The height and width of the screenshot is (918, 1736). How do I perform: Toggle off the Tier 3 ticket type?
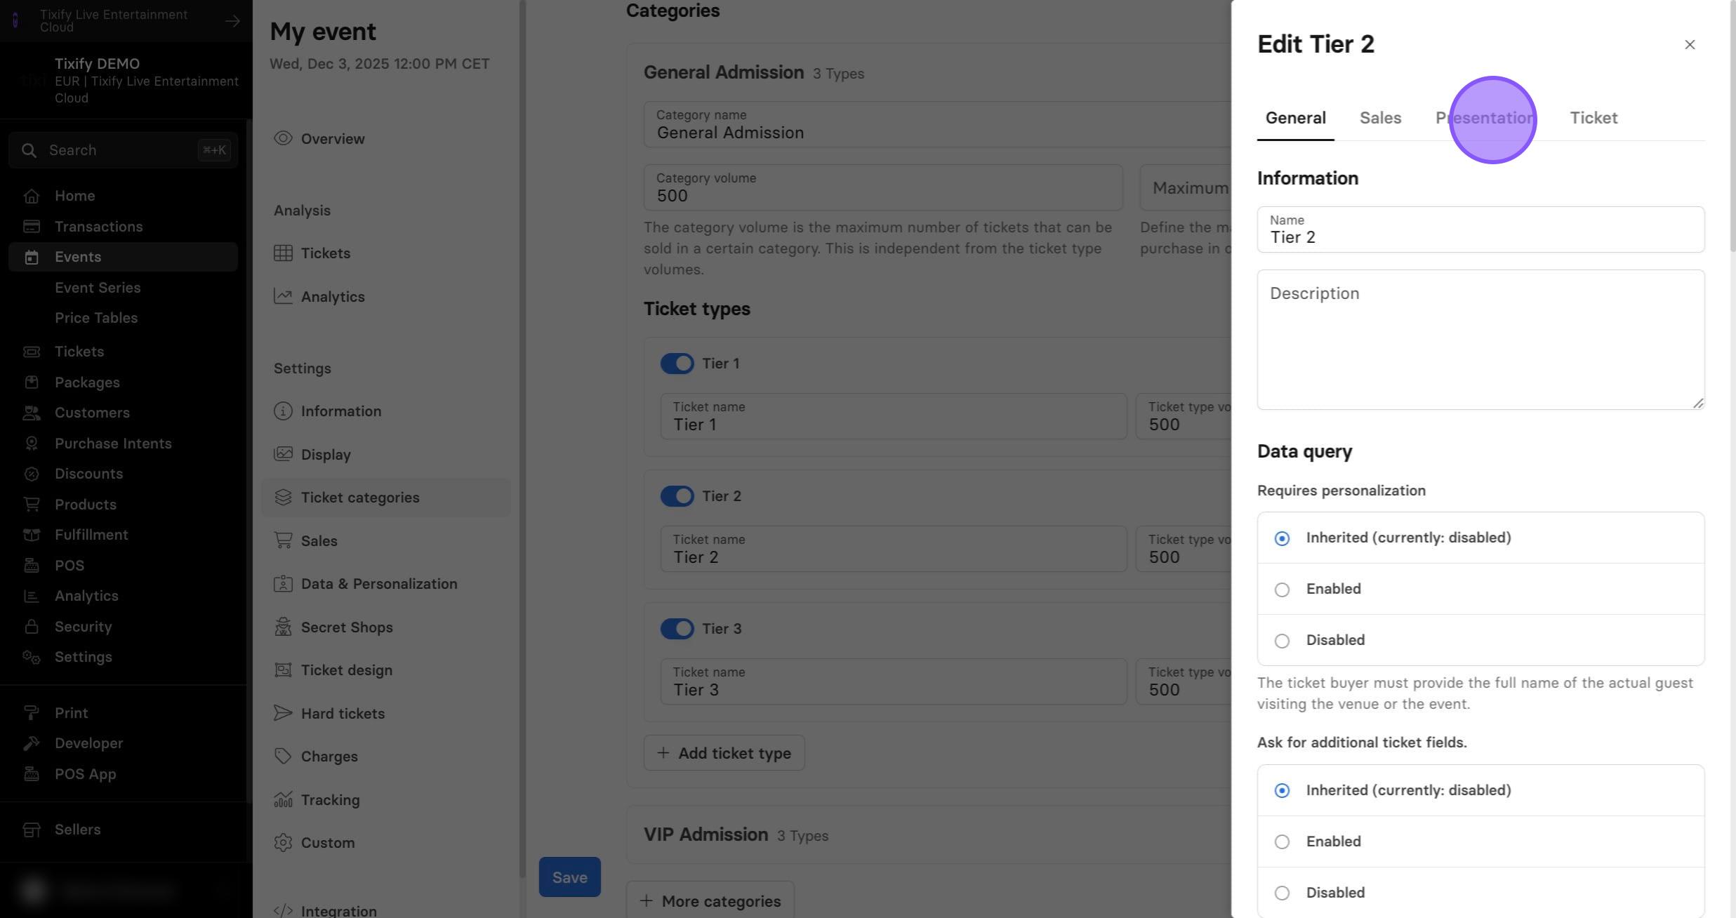[677, 629]
